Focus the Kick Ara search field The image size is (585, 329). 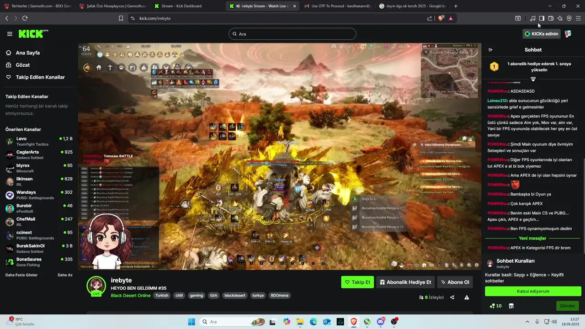click(292, 34)
